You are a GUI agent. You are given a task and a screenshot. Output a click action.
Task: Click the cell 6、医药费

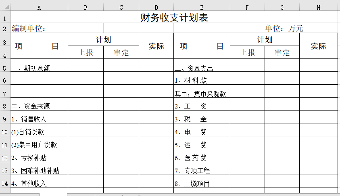pyautogui.click(x=202, y=156)
